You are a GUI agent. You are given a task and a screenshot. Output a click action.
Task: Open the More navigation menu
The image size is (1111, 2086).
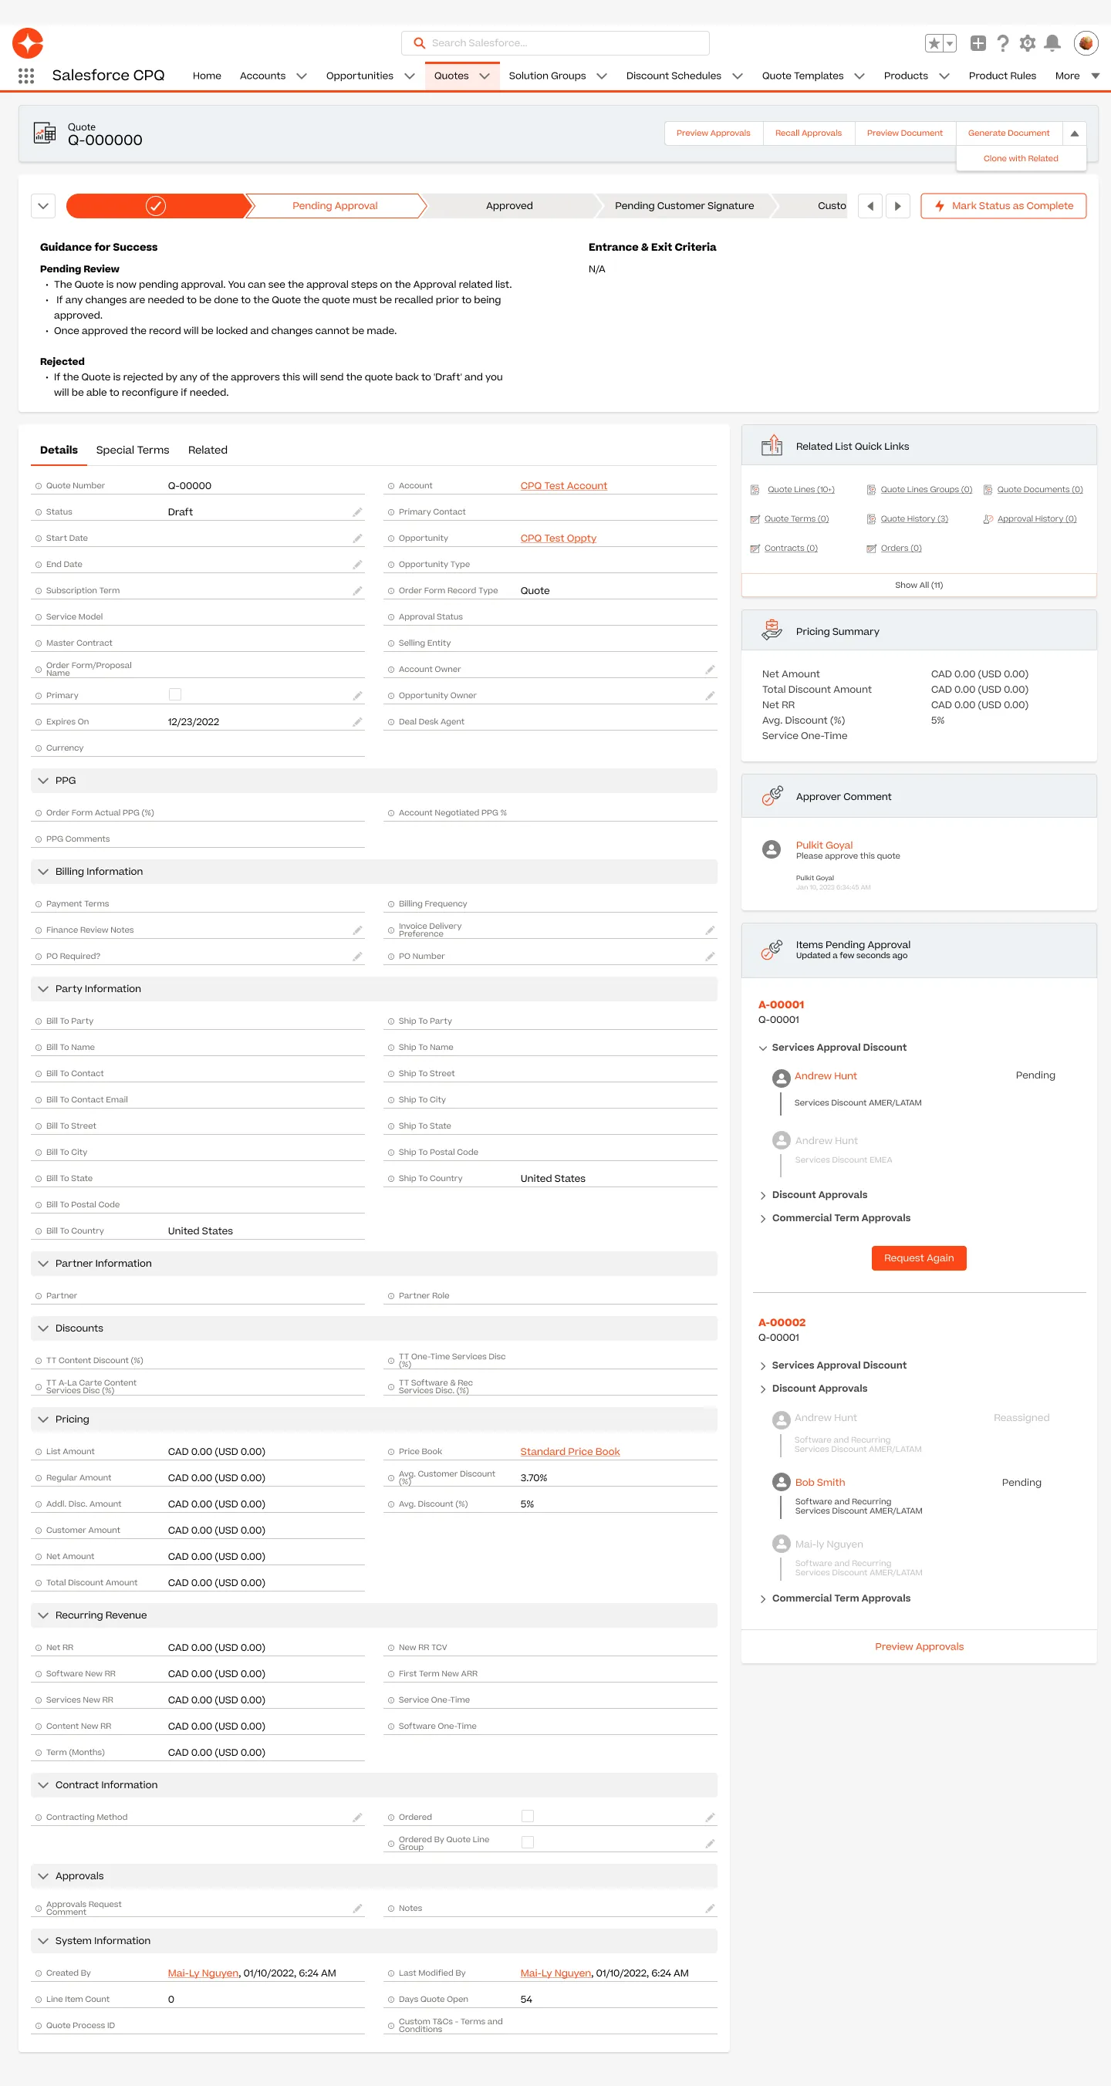point(1076,76)
